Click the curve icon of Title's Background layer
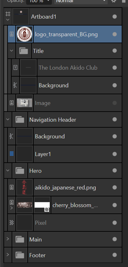128x267 pixels. (15, 85)
